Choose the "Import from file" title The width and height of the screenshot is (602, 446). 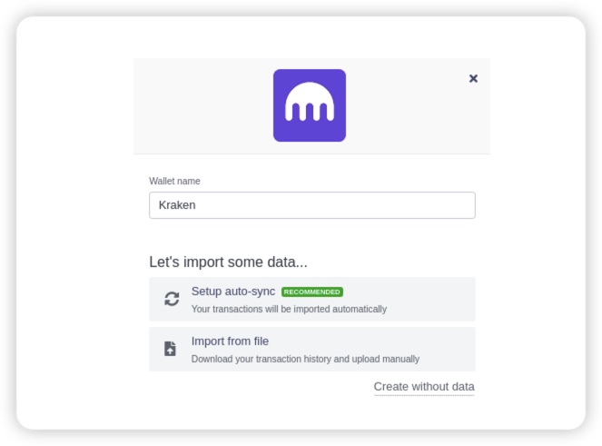[230, 342]
